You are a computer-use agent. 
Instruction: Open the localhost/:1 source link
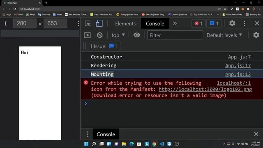[x=234, y=83]
